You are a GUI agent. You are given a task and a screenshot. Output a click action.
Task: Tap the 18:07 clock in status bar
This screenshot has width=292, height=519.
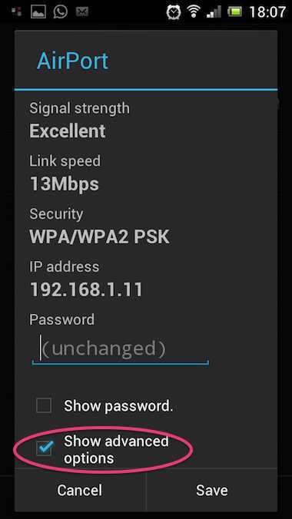(267, 12)
